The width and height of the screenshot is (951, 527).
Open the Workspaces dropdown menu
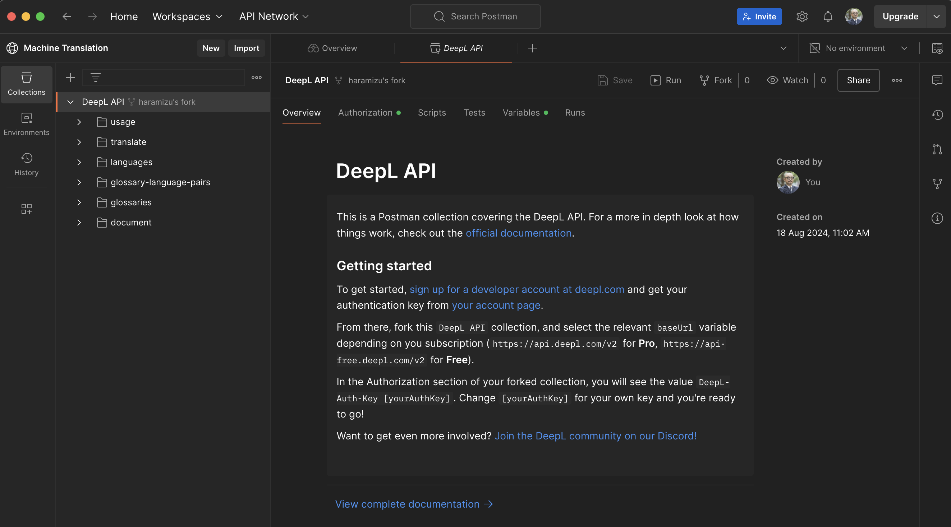click(188, 16)
